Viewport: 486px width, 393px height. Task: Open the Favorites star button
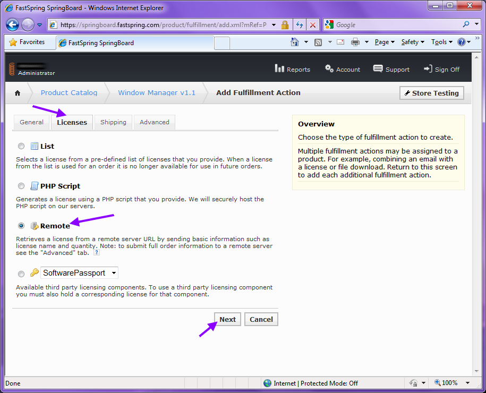[x=27, y=42]
